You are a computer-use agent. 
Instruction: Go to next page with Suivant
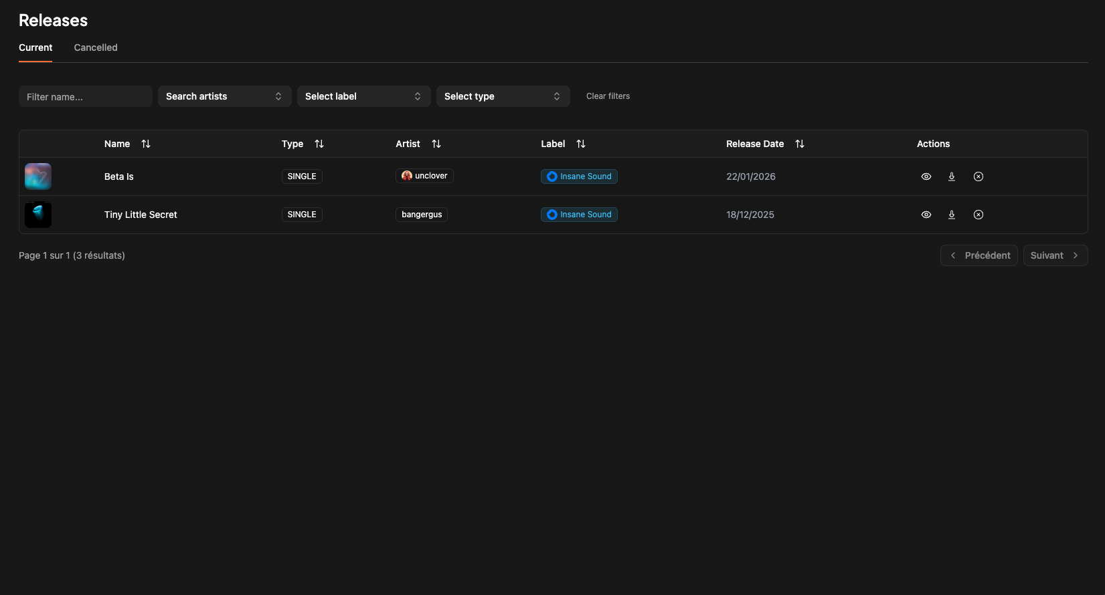click(x=1055, y=255)
